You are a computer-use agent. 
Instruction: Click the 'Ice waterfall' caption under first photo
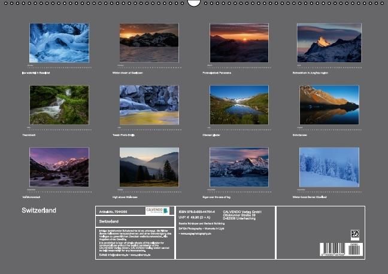(36, 73)
